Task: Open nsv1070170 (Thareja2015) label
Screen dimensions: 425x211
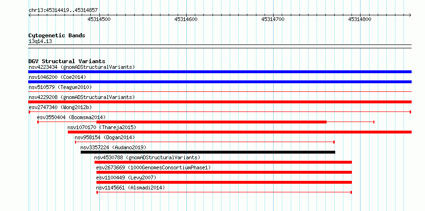Action: pos(102,127)
